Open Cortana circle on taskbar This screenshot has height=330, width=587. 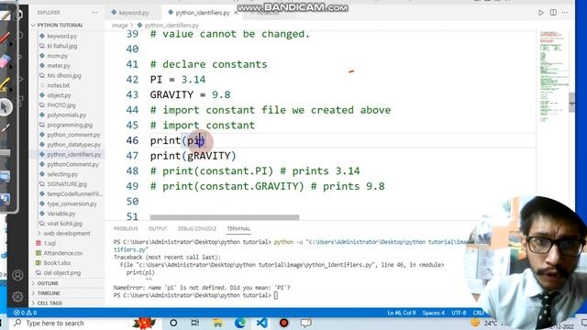pos(173,323)
